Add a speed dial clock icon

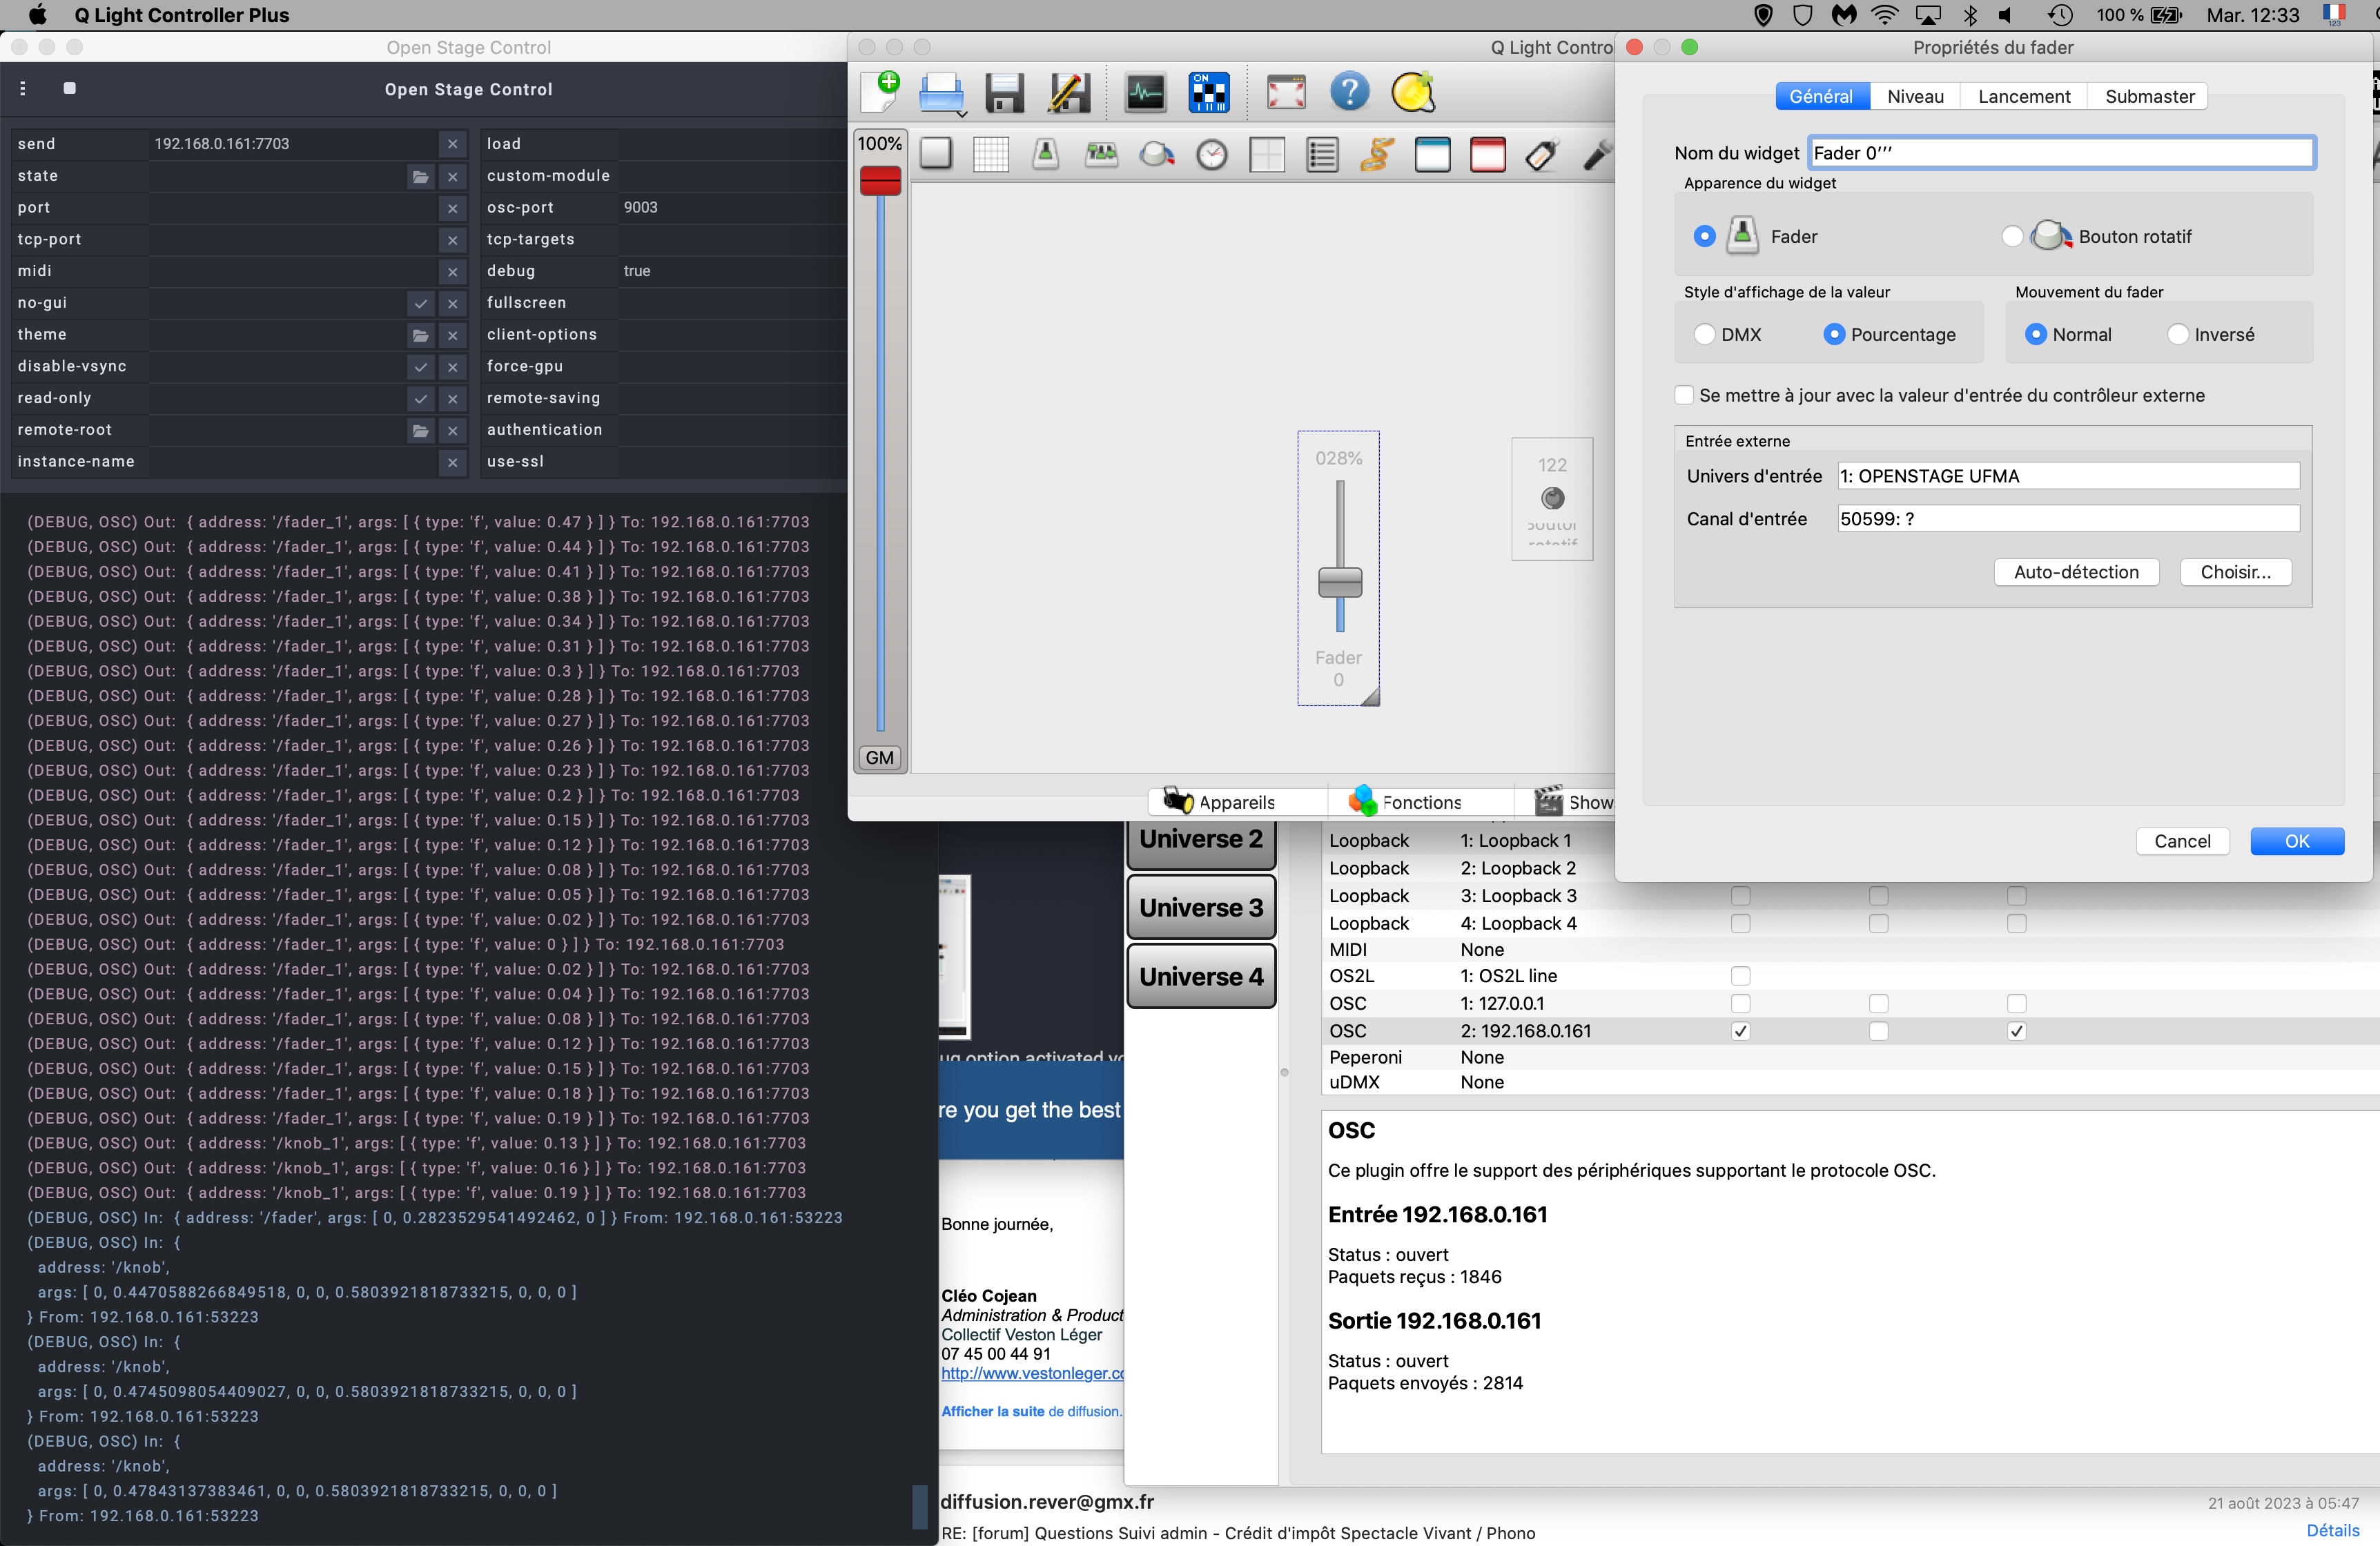[1212, 154]
